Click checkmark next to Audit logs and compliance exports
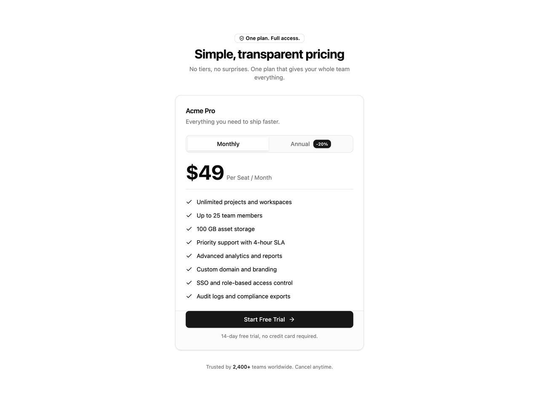Screen dimensions: 539x404 point(189,296)
